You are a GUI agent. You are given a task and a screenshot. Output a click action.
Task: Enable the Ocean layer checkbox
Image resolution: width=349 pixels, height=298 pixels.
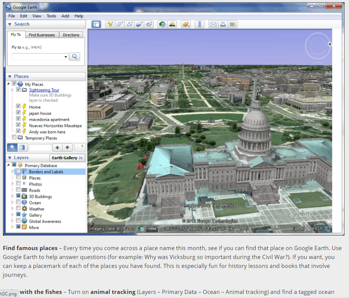click(x=18, y=202)
